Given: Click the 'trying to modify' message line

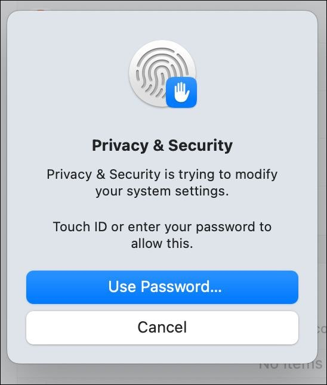Looking at the screenshot, I should coord(162,175).
